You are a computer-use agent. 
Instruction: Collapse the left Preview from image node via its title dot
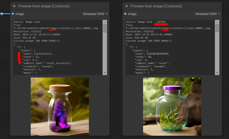point(14,6)
